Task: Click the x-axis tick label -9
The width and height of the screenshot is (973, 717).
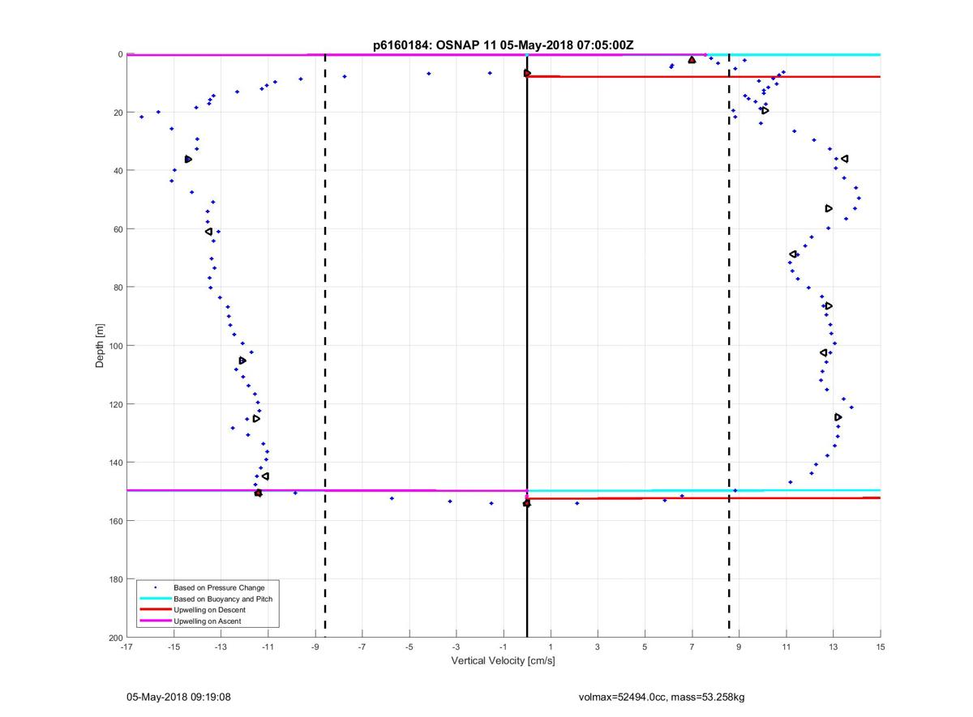Action: pos(315,647)
